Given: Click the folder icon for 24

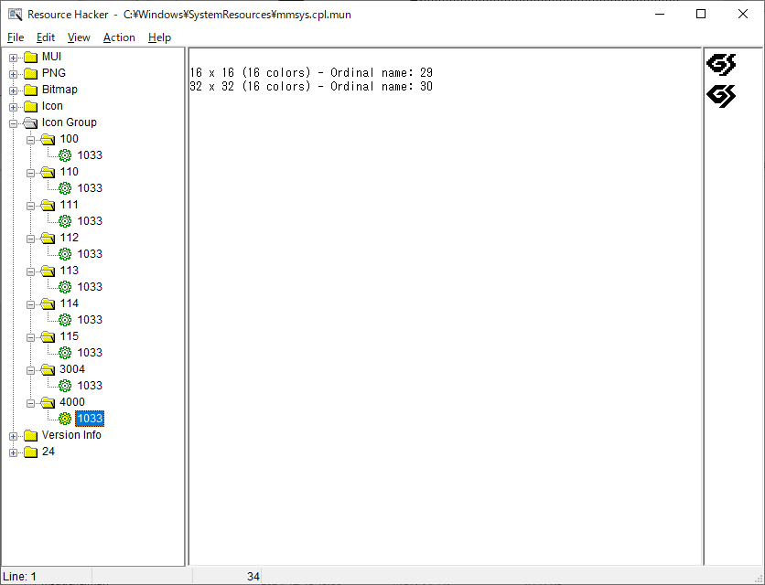Looking at the screenshot, I should (31, 452).
